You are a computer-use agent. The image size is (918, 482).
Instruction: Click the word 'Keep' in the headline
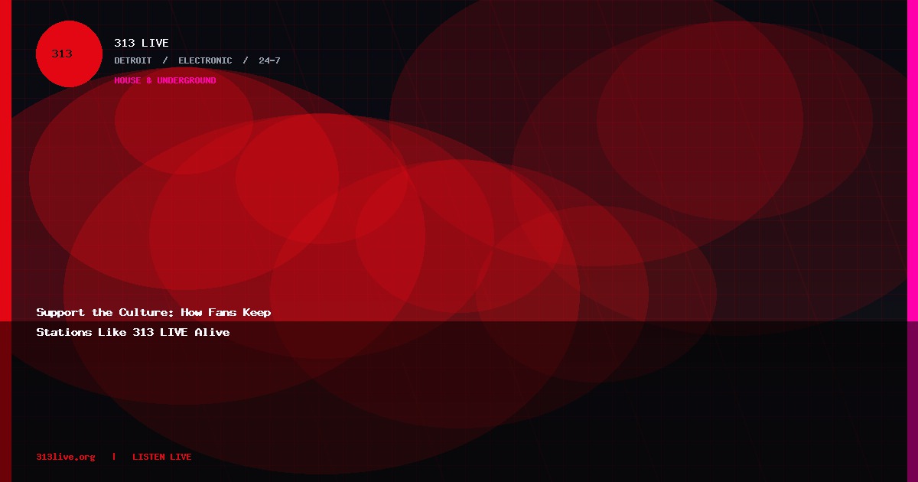pos(257,312)
